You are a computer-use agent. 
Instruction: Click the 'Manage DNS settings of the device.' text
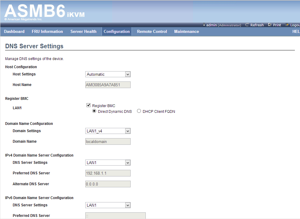click(x=34, y=59)
